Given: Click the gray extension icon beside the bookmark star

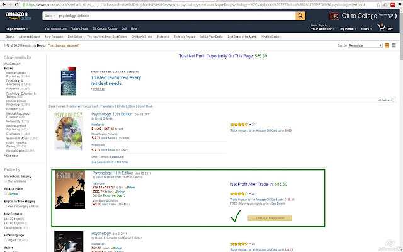Looking at the screenshot, I should point(385,4).
